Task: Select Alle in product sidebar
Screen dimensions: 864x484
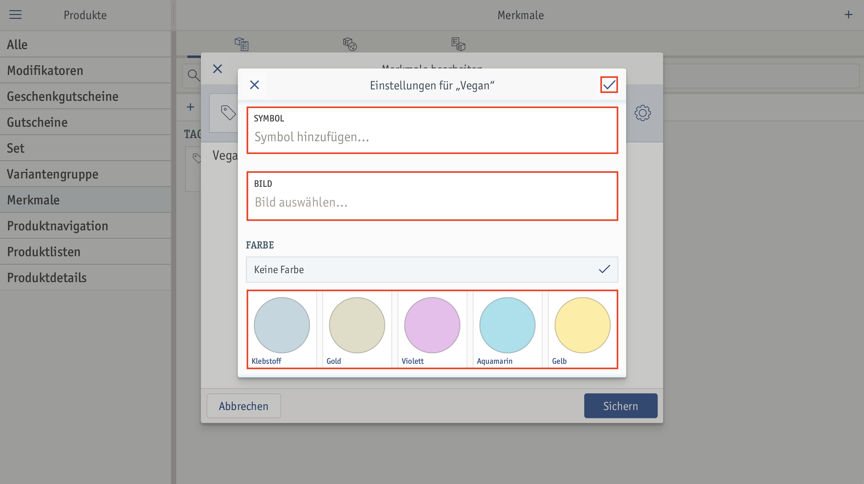Action: tap(86, 45)
